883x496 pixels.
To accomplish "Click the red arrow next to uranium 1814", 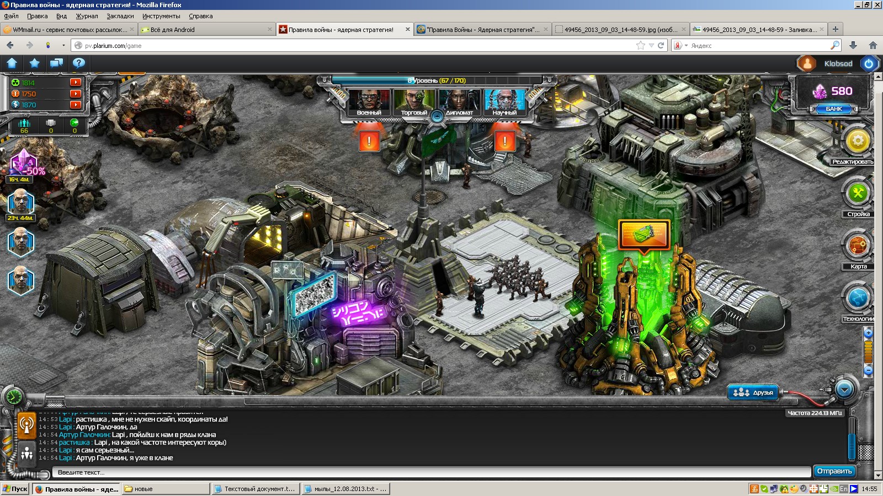I will 76,82.
